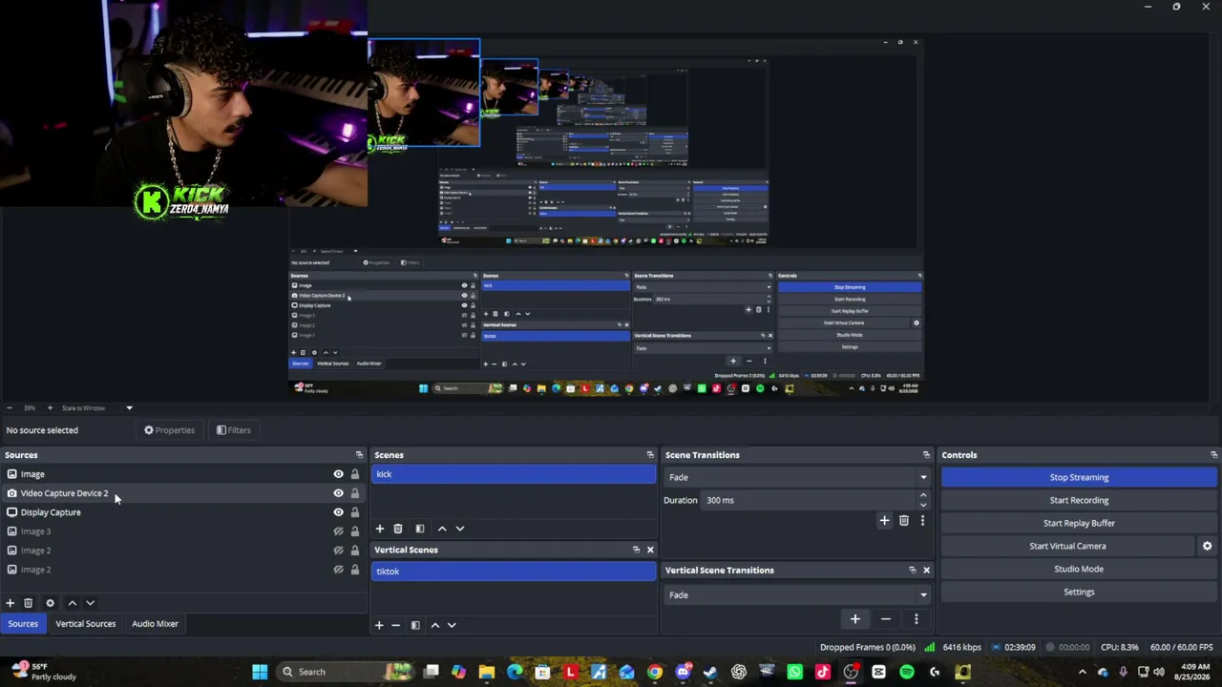Toggle lock on the Image source
This screenshot has width=1222, height=687.
[x=355, y=474]
